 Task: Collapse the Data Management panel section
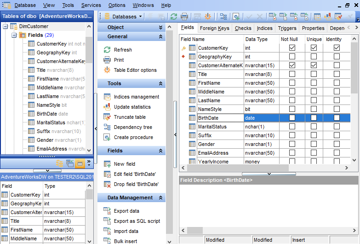click(160, 198)
